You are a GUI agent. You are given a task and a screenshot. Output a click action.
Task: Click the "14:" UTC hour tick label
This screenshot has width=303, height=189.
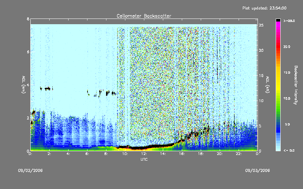pyautogui.click(x=163, y=154)
